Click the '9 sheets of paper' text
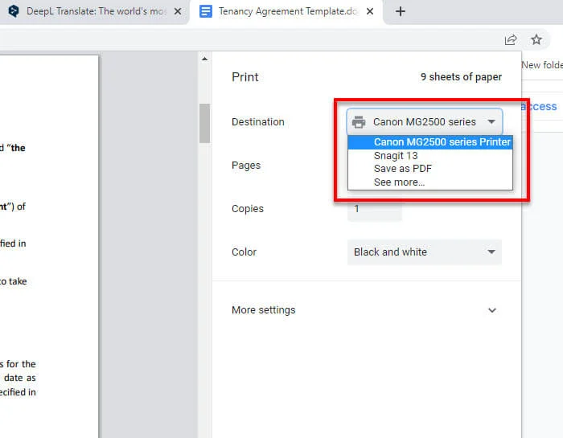The height and width of the screenshot is (438, 563). pyautogui.click(x=461, y=77)
